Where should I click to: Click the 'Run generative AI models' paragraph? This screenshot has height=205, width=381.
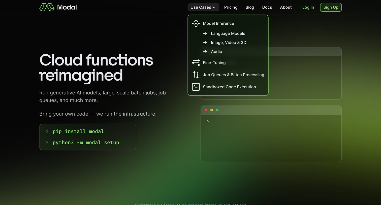click(x=103, y=96)
